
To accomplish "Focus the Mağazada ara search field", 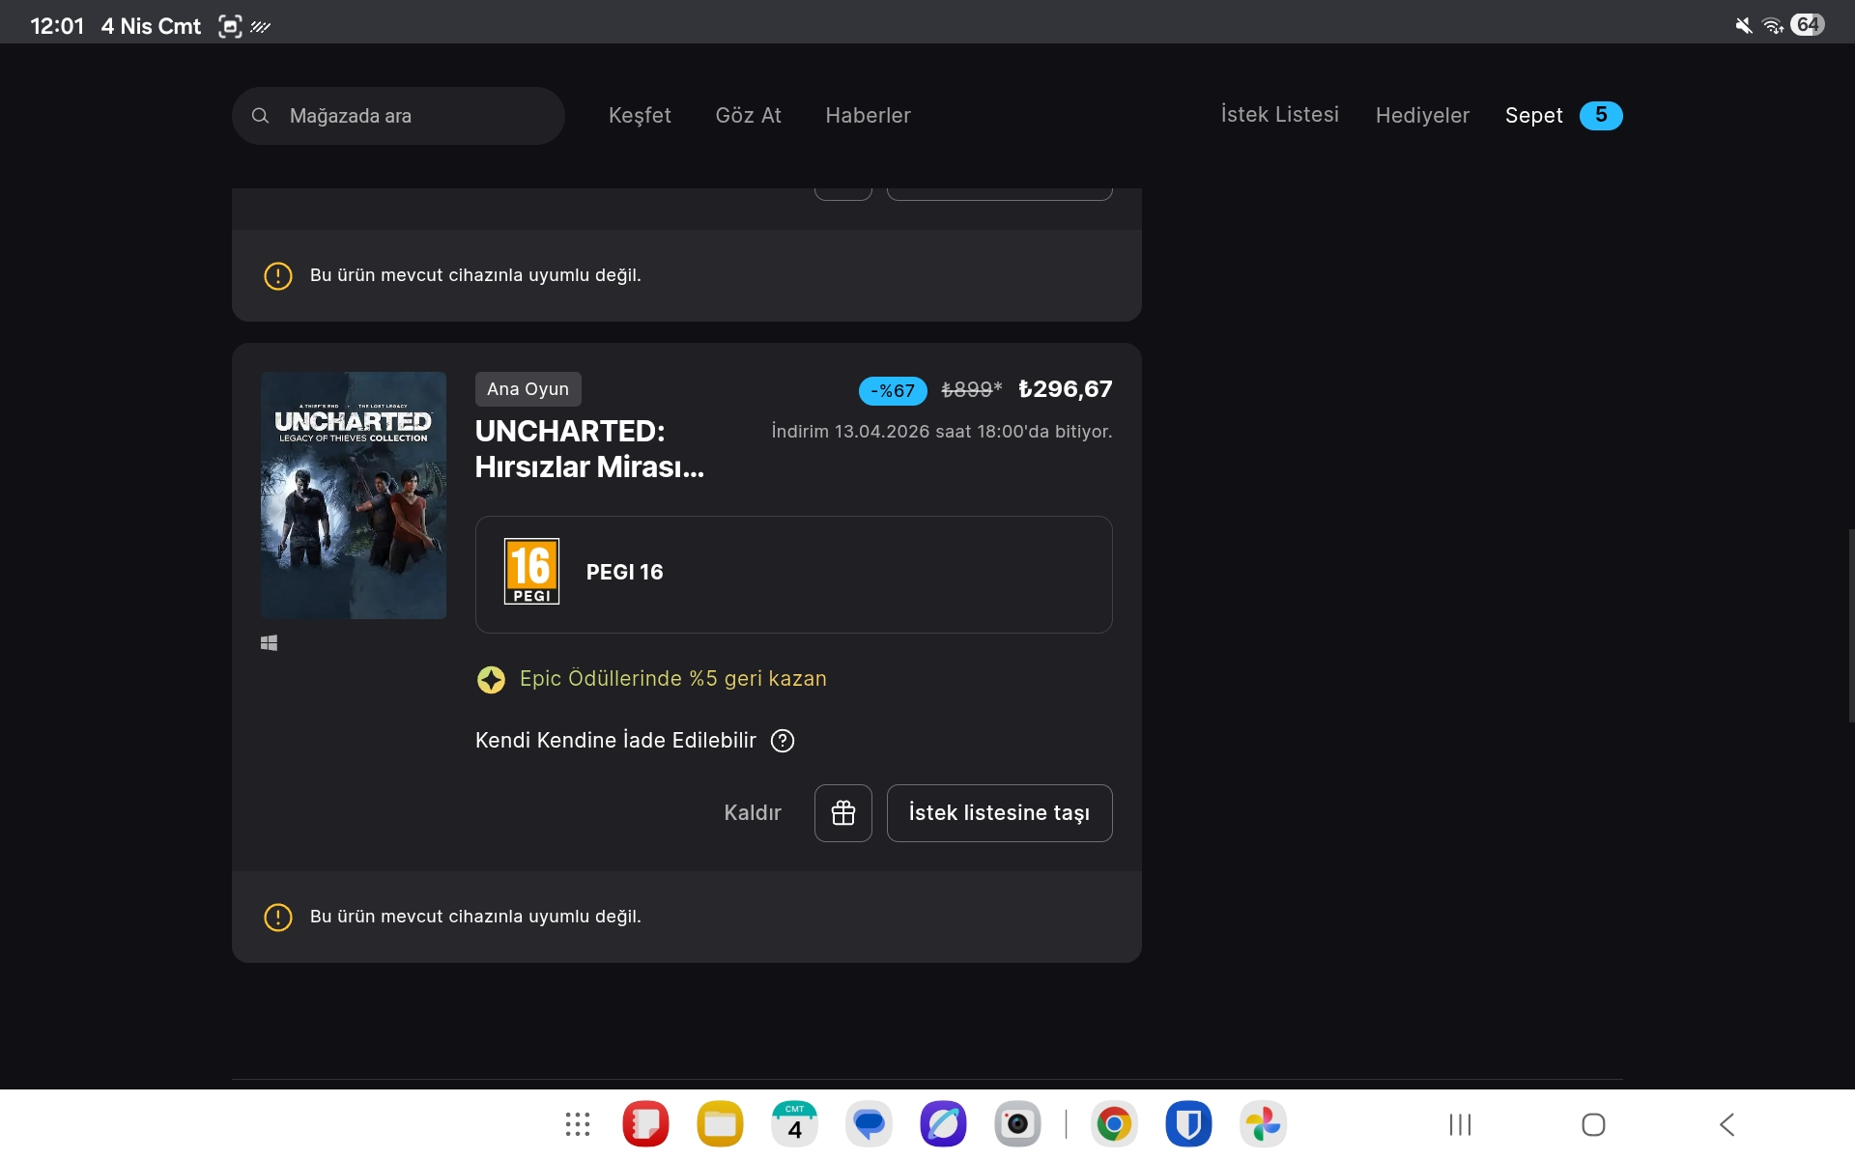I will pyautogui.click(x=398, y=116).
